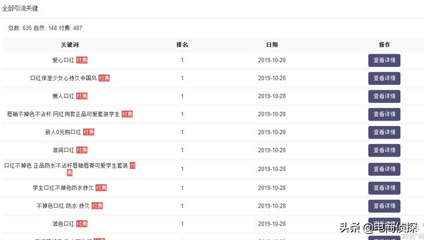Click the 自然: 148 count
Viewport: 424px width, 240px height.
pos(45,28)
